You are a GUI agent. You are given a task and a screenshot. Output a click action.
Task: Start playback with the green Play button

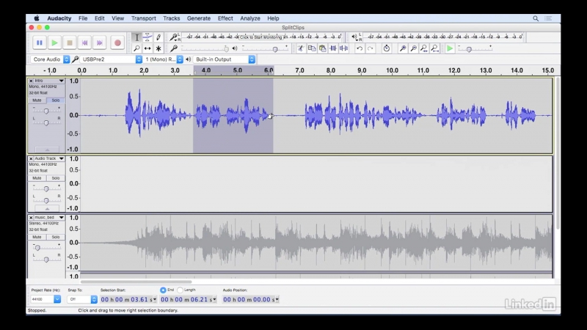tap(54, 43)
